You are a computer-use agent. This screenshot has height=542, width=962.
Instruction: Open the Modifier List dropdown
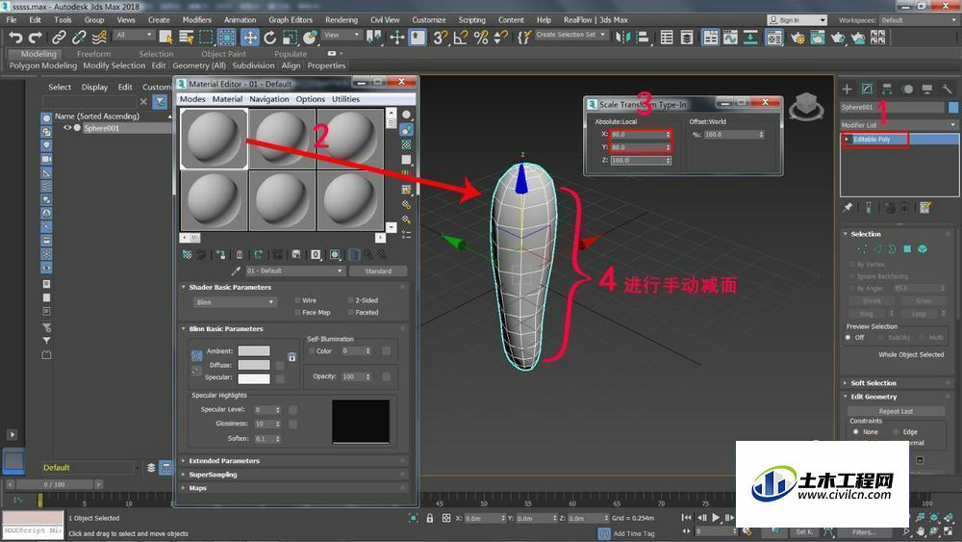click(899, 125)
